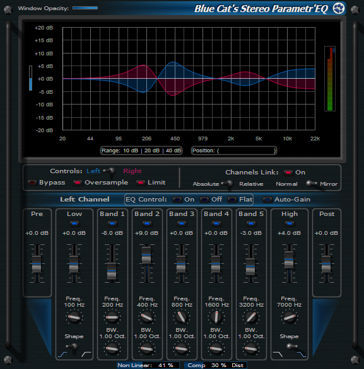This screenshot has width=364, height=369.
Task: Click the Band 1 -8.0 dB value
Action: [x=112, y=233]
